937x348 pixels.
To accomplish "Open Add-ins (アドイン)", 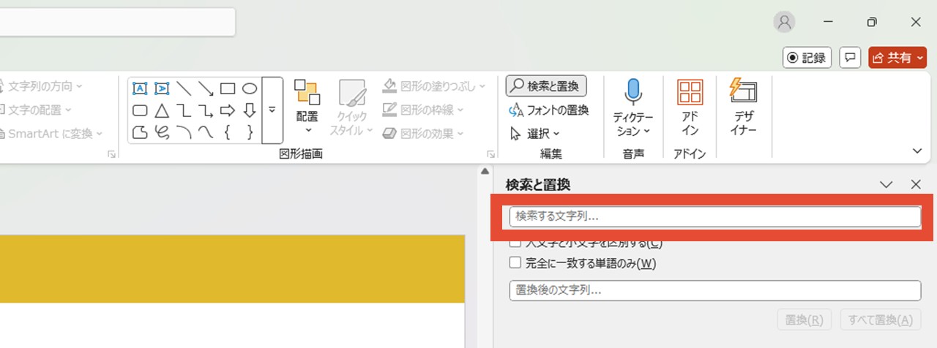I will click(x=690, y=108).
